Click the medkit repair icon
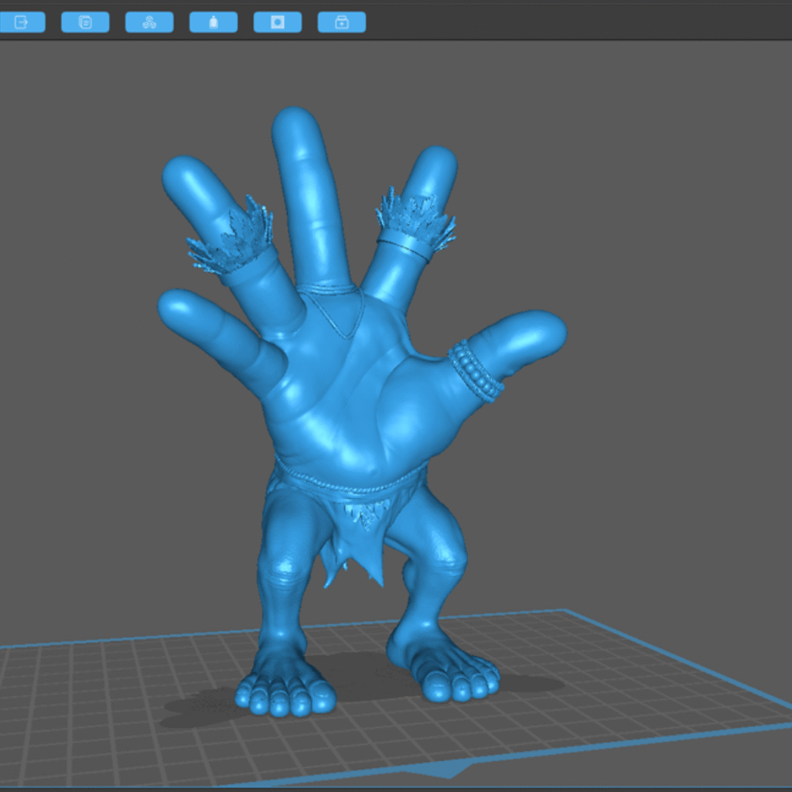 point(342,22)
